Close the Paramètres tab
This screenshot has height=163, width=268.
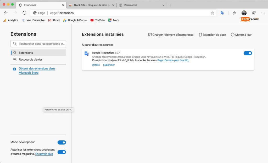[163, 5]
